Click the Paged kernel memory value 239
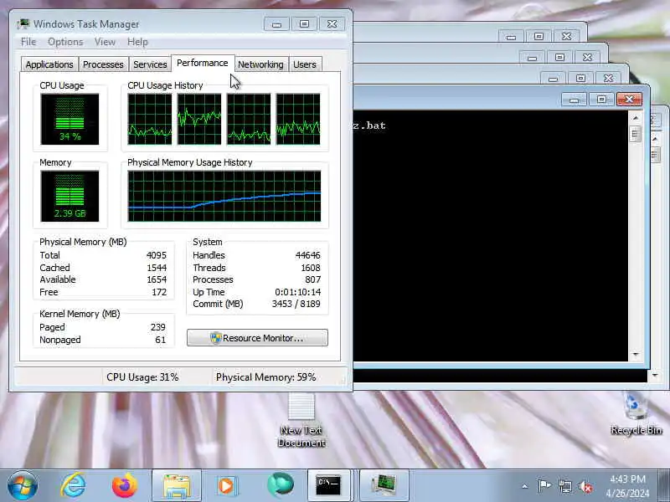 [157, 327]
